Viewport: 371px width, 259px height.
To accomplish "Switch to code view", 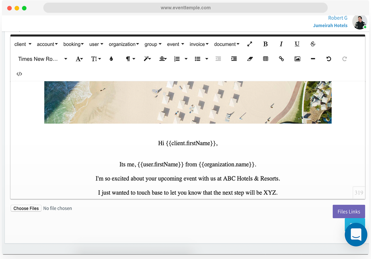I will [19, 74].
